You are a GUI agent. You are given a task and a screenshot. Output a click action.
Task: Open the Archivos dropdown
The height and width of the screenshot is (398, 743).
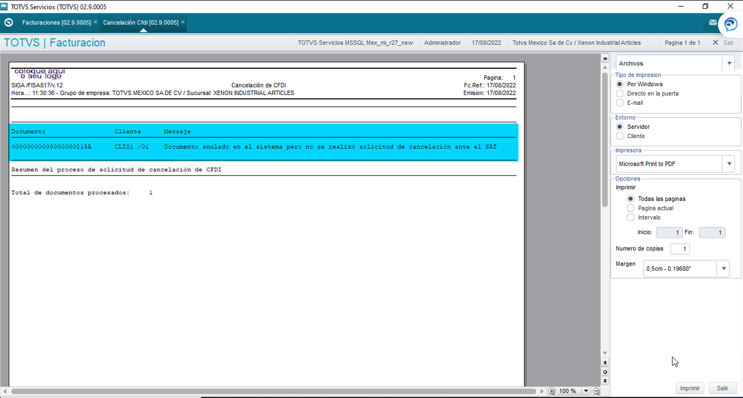pos(729,64)
